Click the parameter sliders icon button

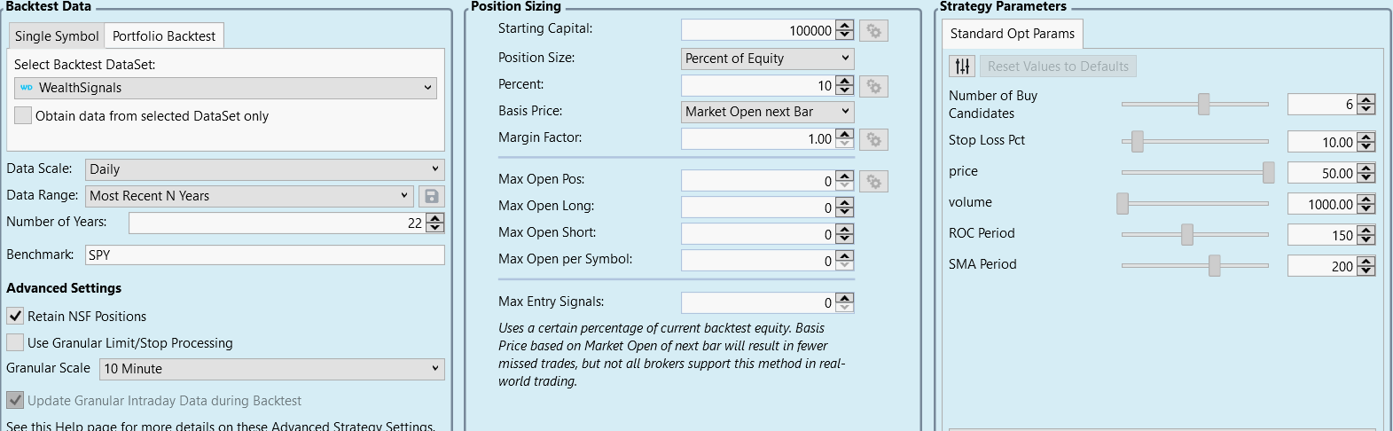(962, 67)
